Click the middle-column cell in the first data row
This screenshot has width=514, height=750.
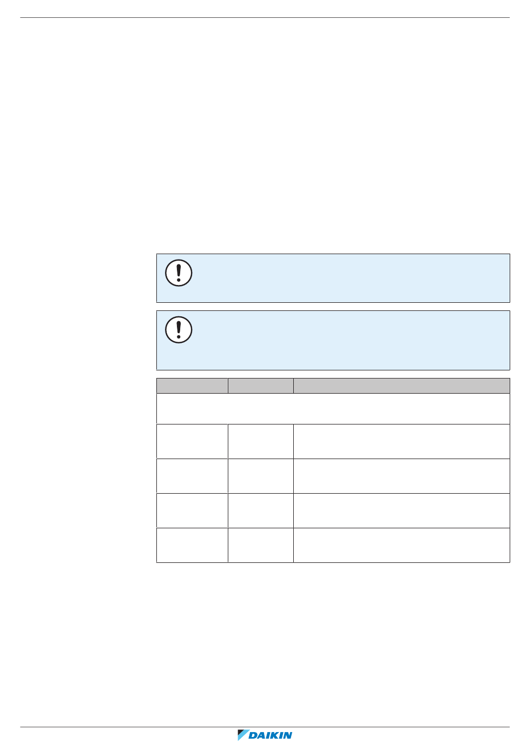[261, 441]
